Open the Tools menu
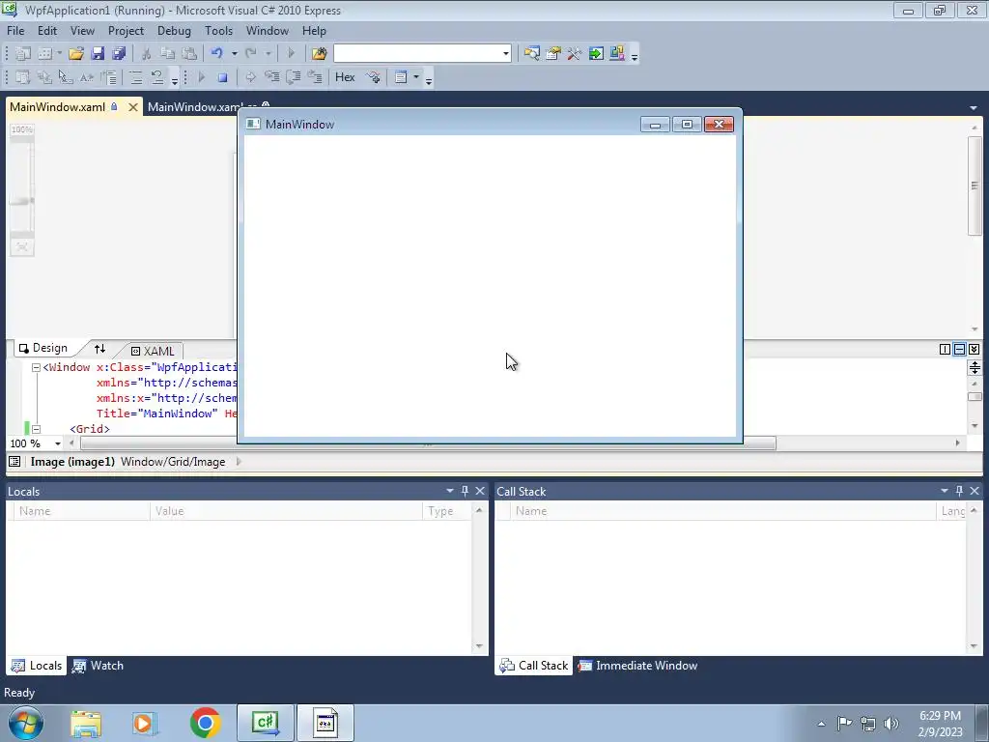Screen dimensions: 989x742 click(x=219, y=30)
